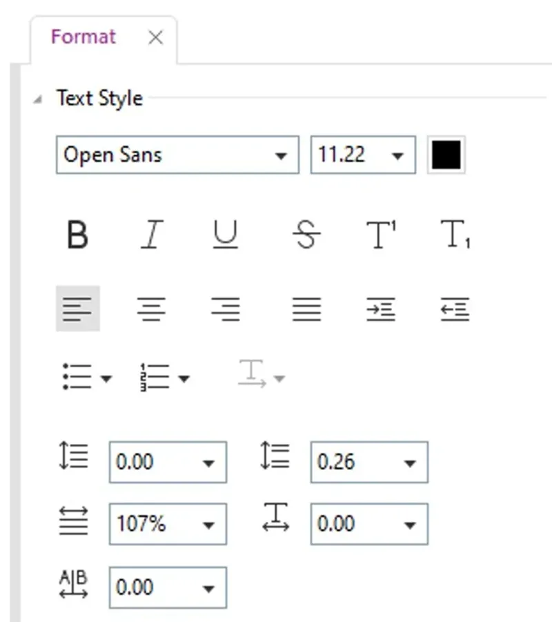Open the Open Sans font dropdown
The image size is (552, 622).
[283, 155]
